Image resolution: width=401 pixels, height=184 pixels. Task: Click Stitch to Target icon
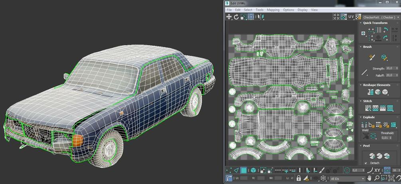point(368,108)
